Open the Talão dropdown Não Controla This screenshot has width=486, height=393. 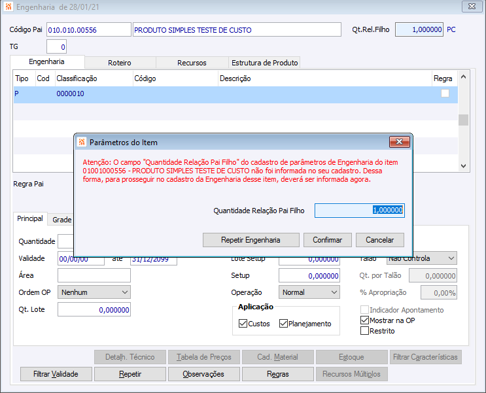(421, 258)
